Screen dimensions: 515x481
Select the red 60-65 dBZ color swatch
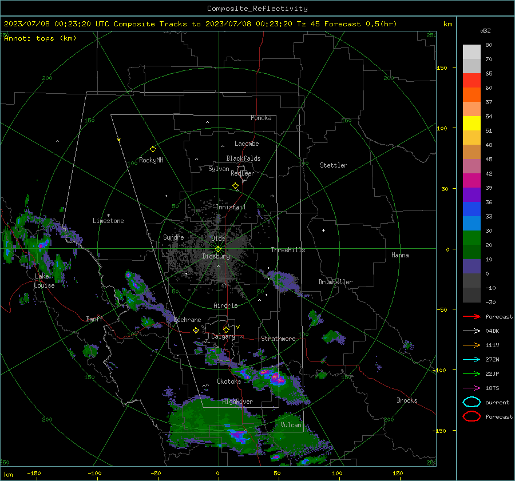472,81
